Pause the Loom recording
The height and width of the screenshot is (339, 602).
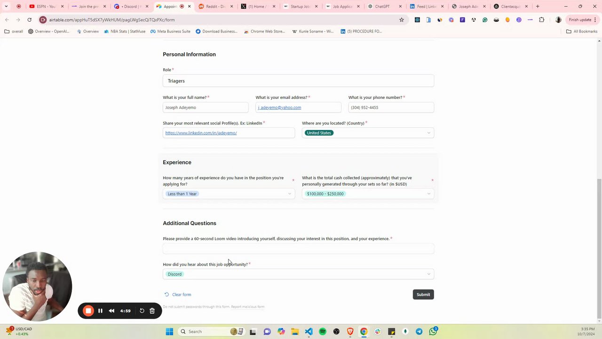tap(100, 311)
